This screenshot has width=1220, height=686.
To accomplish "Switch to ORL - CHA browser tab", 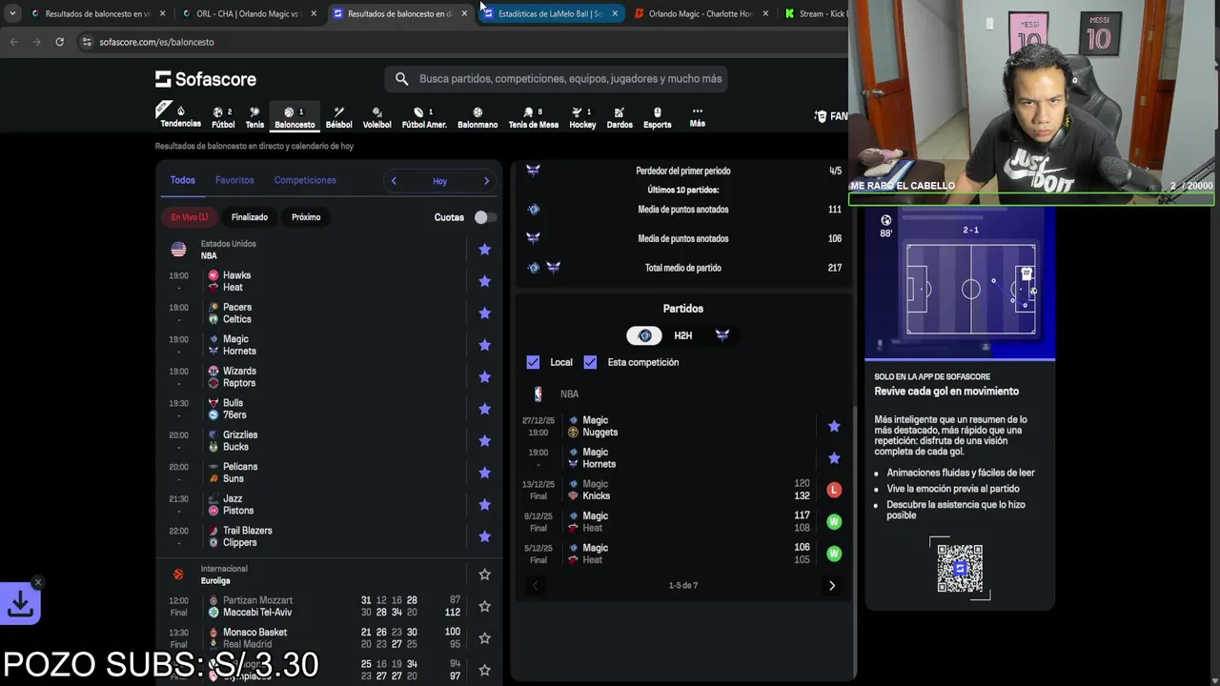I will point(248,13).
